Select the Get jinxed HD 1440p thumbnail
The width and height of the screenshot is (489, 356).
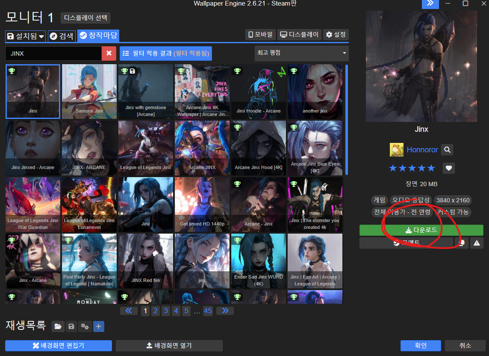pos(202,205)
